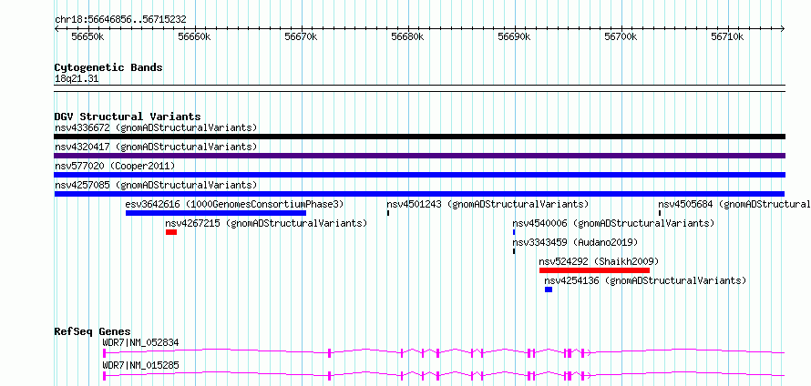This screenshot has height=386, width=811.
Task: Click the 56660k ruler label
Action: click(194, 36)
